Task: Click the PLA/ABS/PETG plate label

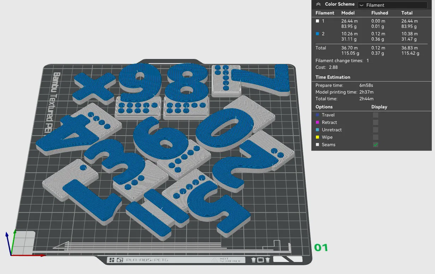Action: click(x=147, y=260)
